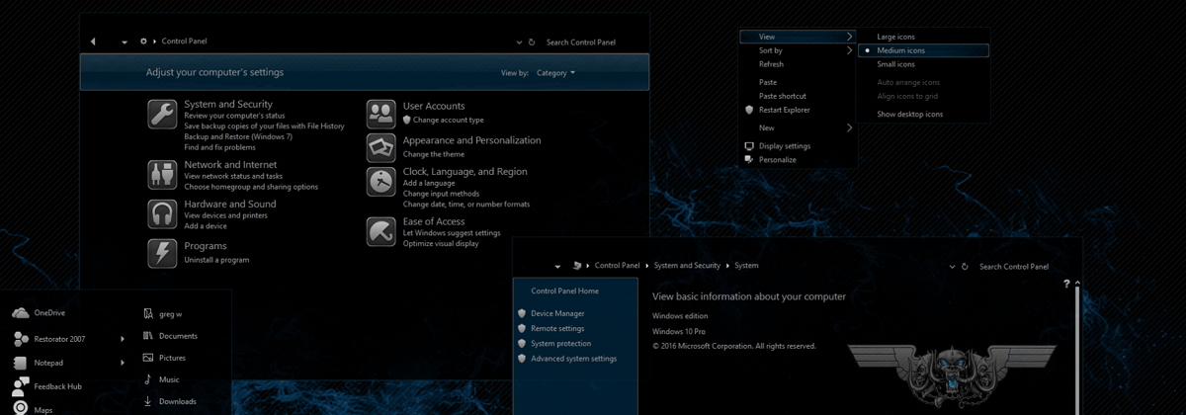The height and width of the screenshot is (415, 1186).
Task: Choose Personalize in context menu
Action: click(778, 159)
